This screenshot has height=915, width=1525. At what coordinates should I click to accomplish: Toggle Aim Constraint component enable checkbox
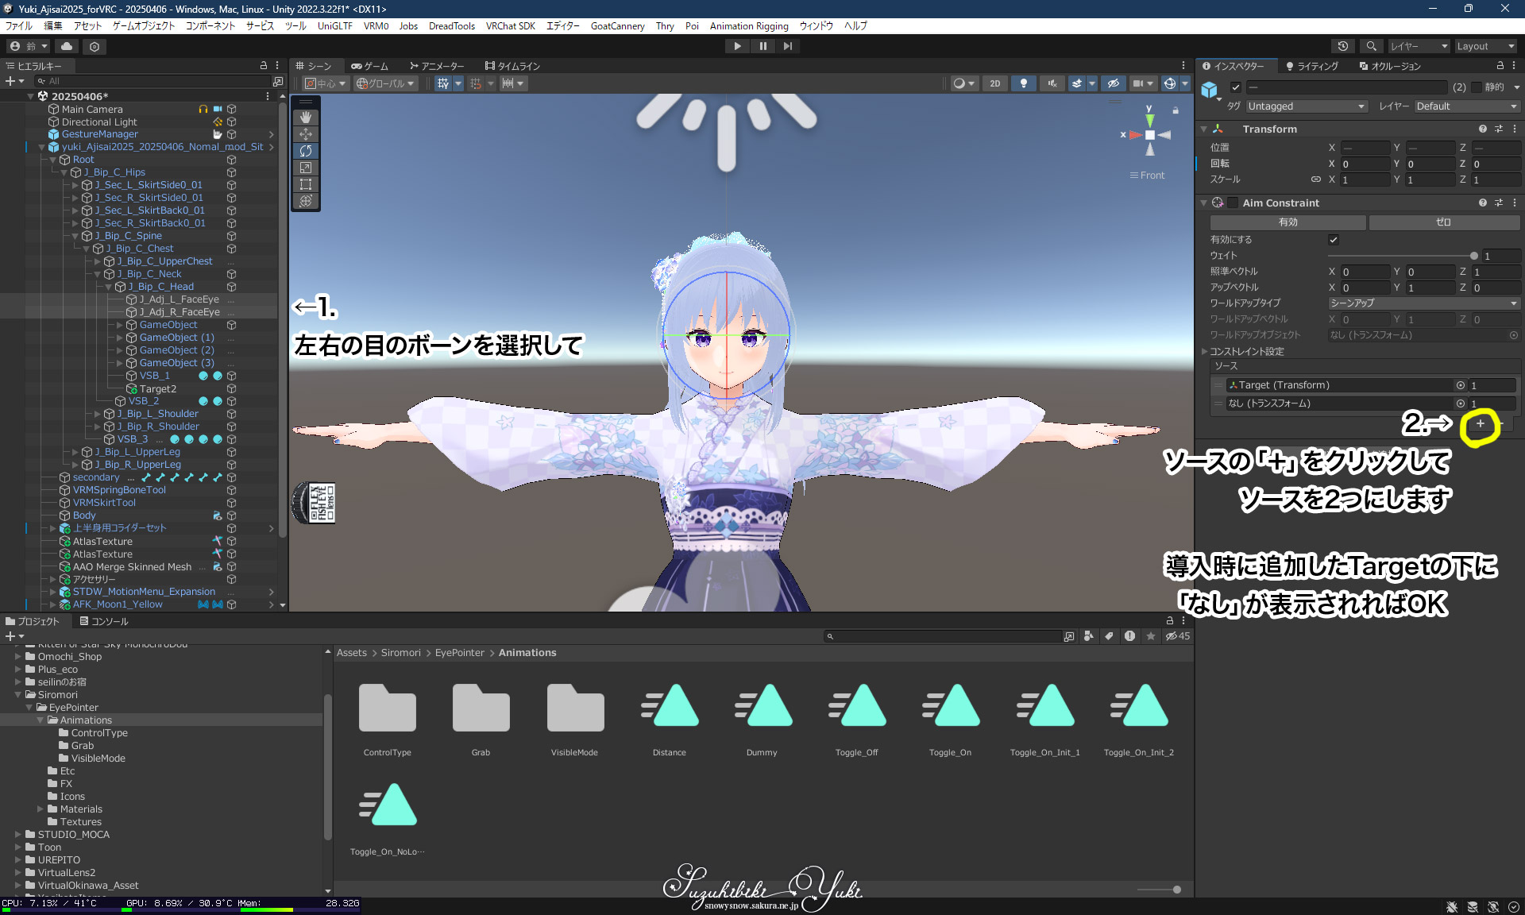coord(1233,203)
